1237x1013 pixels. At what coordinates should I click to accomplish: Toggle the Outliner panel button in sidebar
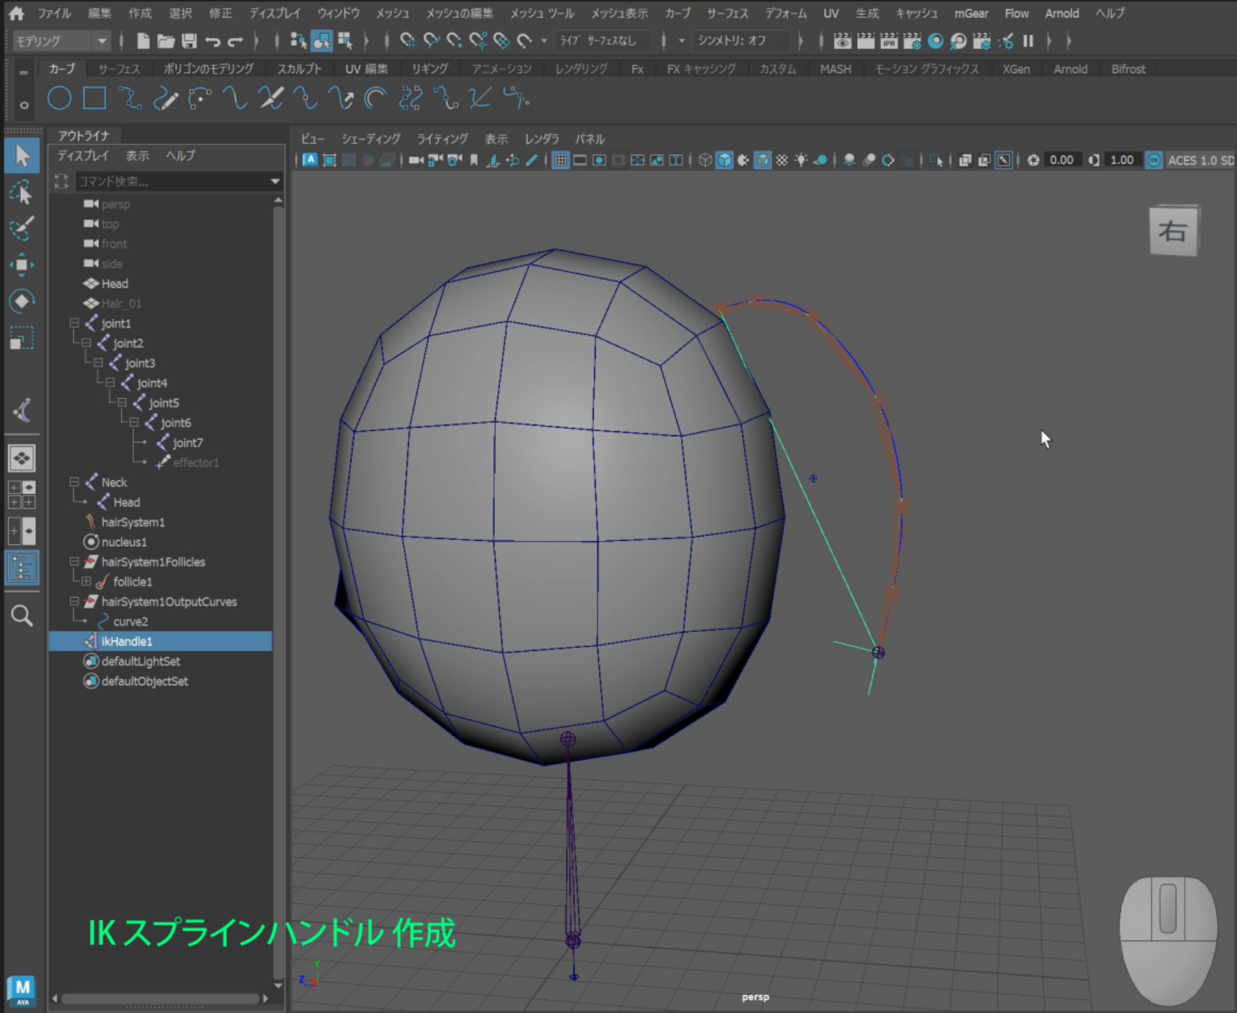(x=22, y=568)
